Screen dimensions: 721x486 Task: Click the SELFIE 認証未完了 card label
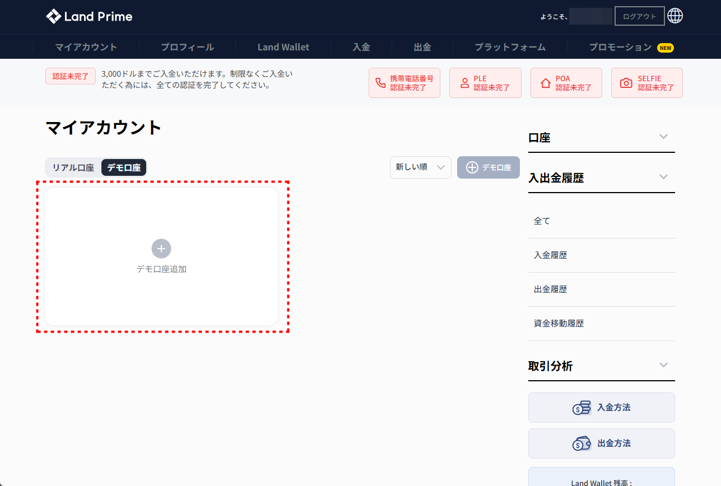[x=656, y=83]
